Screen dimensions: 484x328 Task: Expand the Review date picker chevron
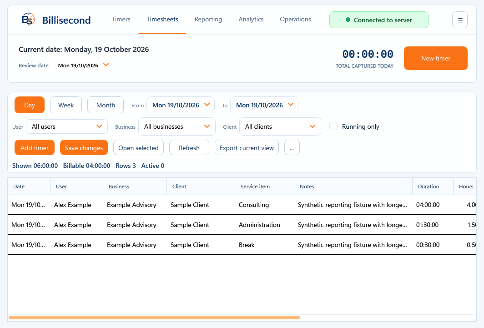[106, 65]
